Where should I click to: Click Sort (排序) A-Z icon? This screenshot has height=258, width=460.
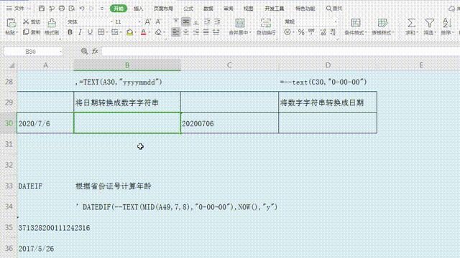coord(447,23)
